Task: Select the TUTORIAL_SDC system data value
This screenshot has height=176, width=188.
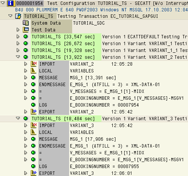Action: click(89, 23)
